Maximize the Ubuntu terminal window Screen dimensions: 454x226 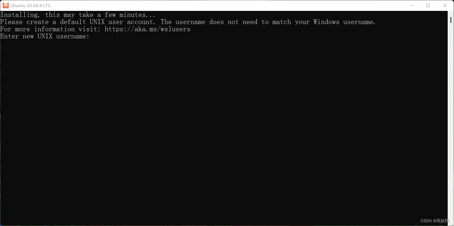point(428,5)
